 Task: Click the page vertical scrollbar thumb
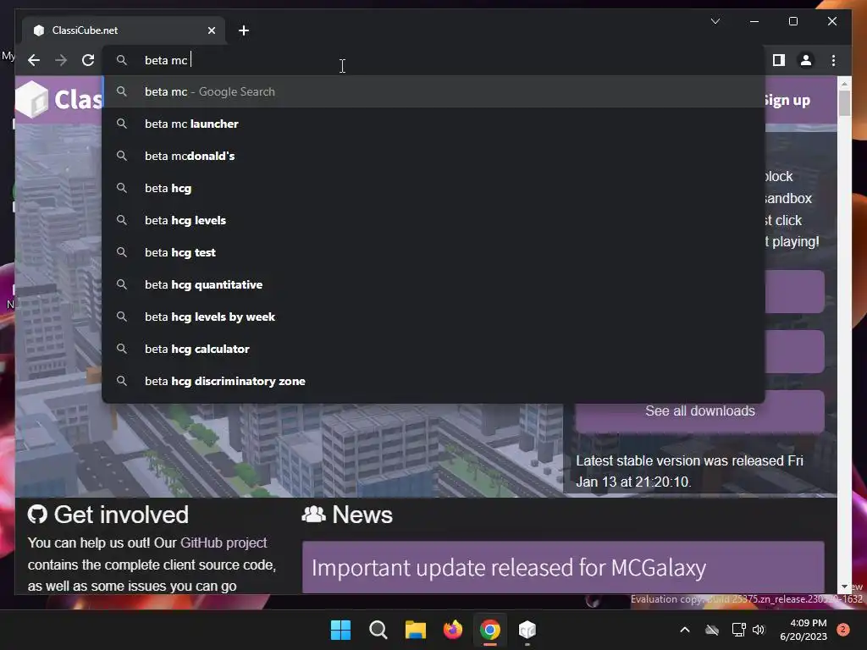pyautogui.click(x=844, y=102)
